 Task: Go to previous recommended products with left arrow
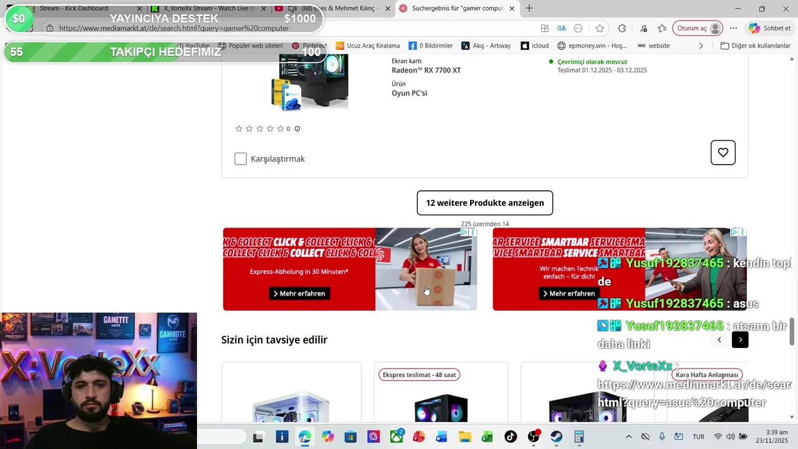tap(719, 340)
